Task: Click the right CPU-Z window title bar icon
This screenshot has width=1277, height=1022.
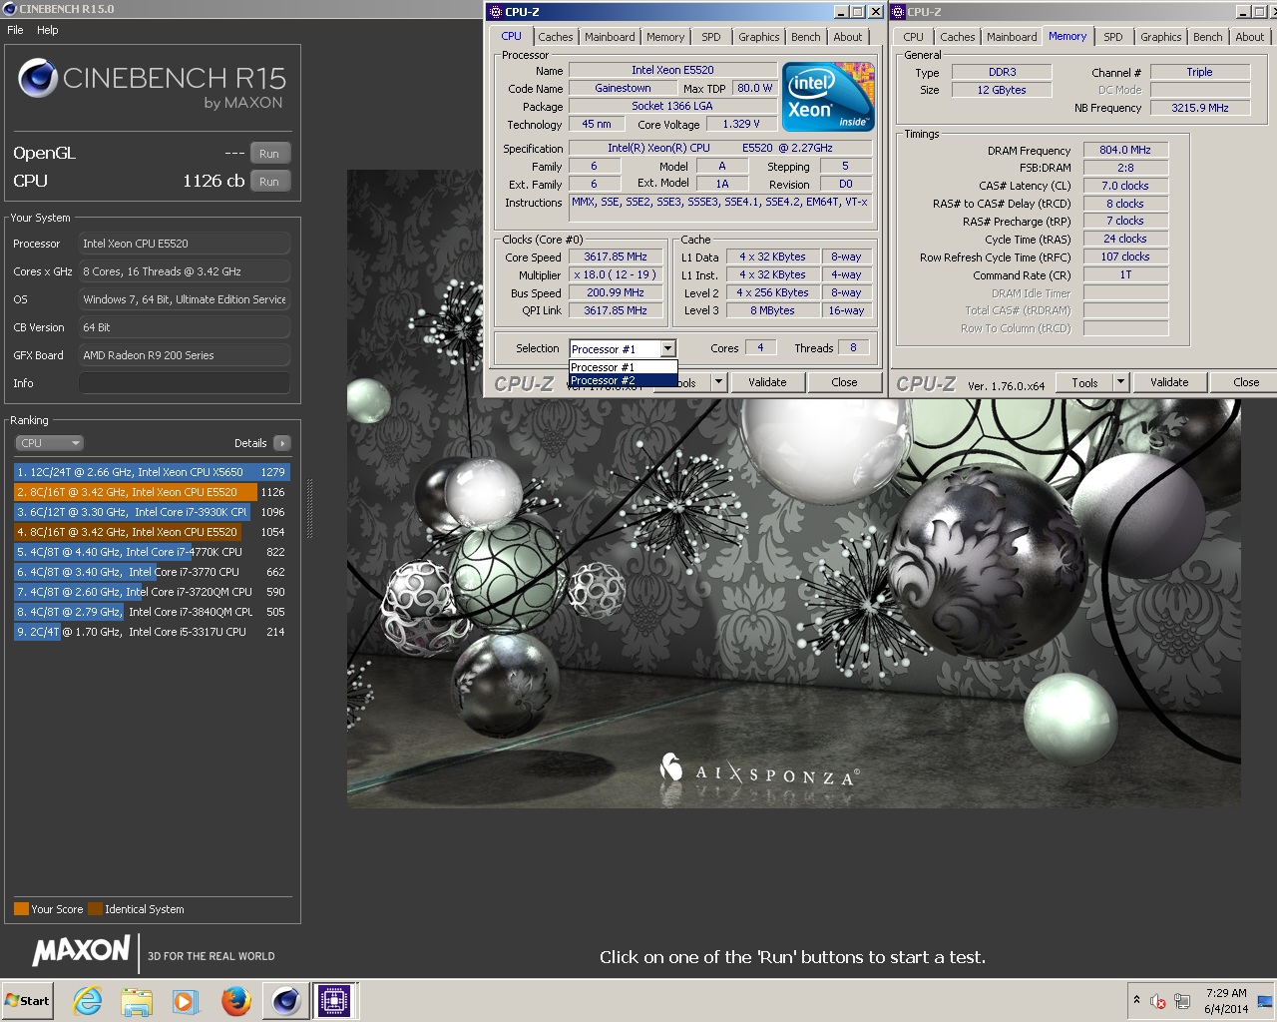Action: (898, 12)
